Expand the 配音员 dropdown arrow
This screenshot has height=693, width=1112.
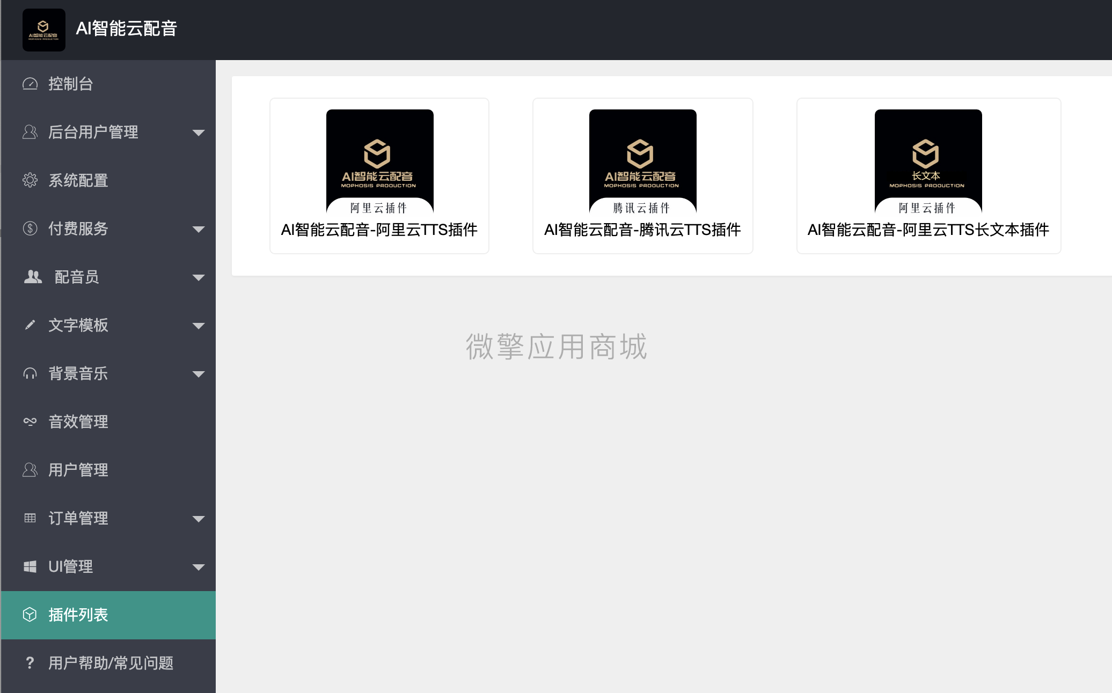[x=199, y=277]
